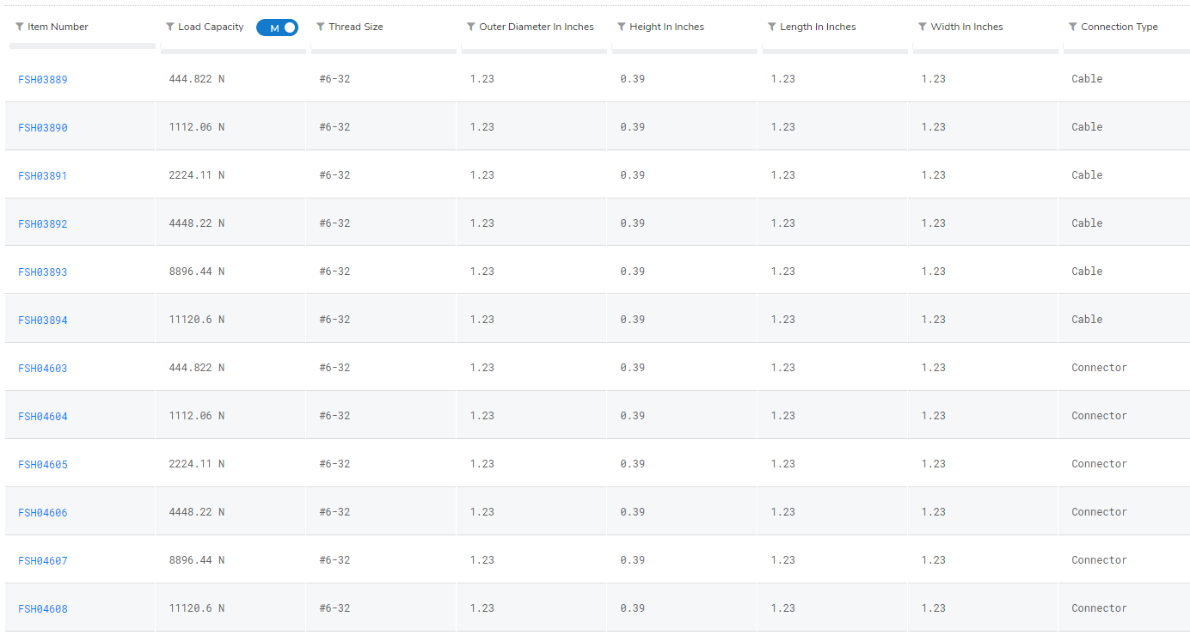The image size is (1190, 635).
Task: Click 0.39 height value in FSH03892 row
Action: click(x=633, y=223)
